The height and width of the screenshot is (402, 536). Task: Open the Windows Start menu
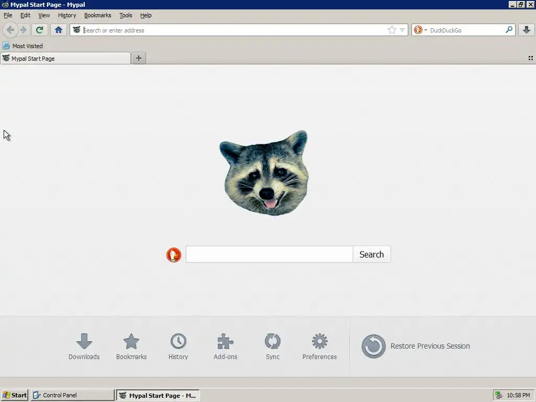coord(14,395)
